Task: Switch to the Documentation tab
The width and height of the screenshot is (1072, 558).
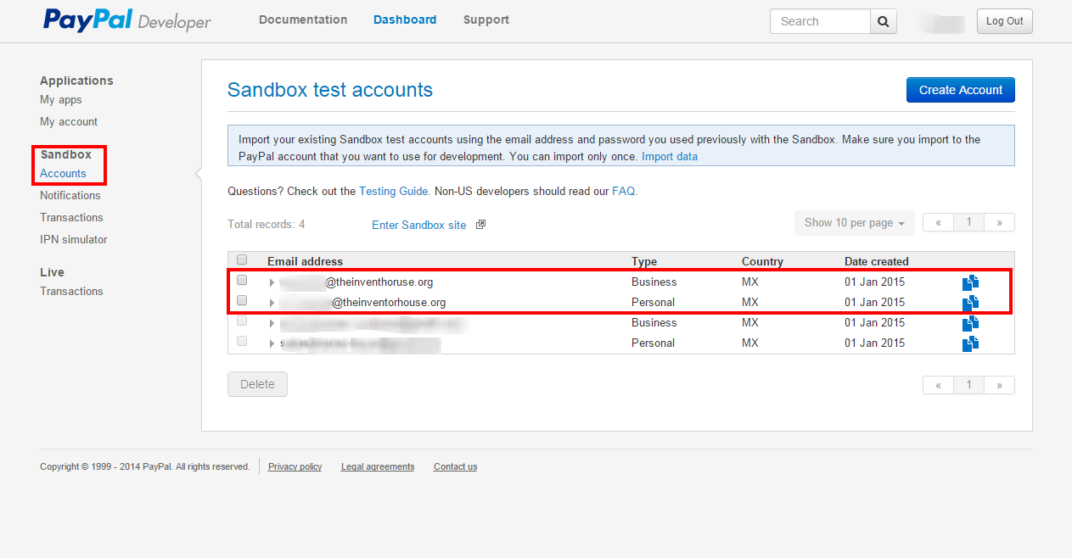Action: click(x=303, y=20)
